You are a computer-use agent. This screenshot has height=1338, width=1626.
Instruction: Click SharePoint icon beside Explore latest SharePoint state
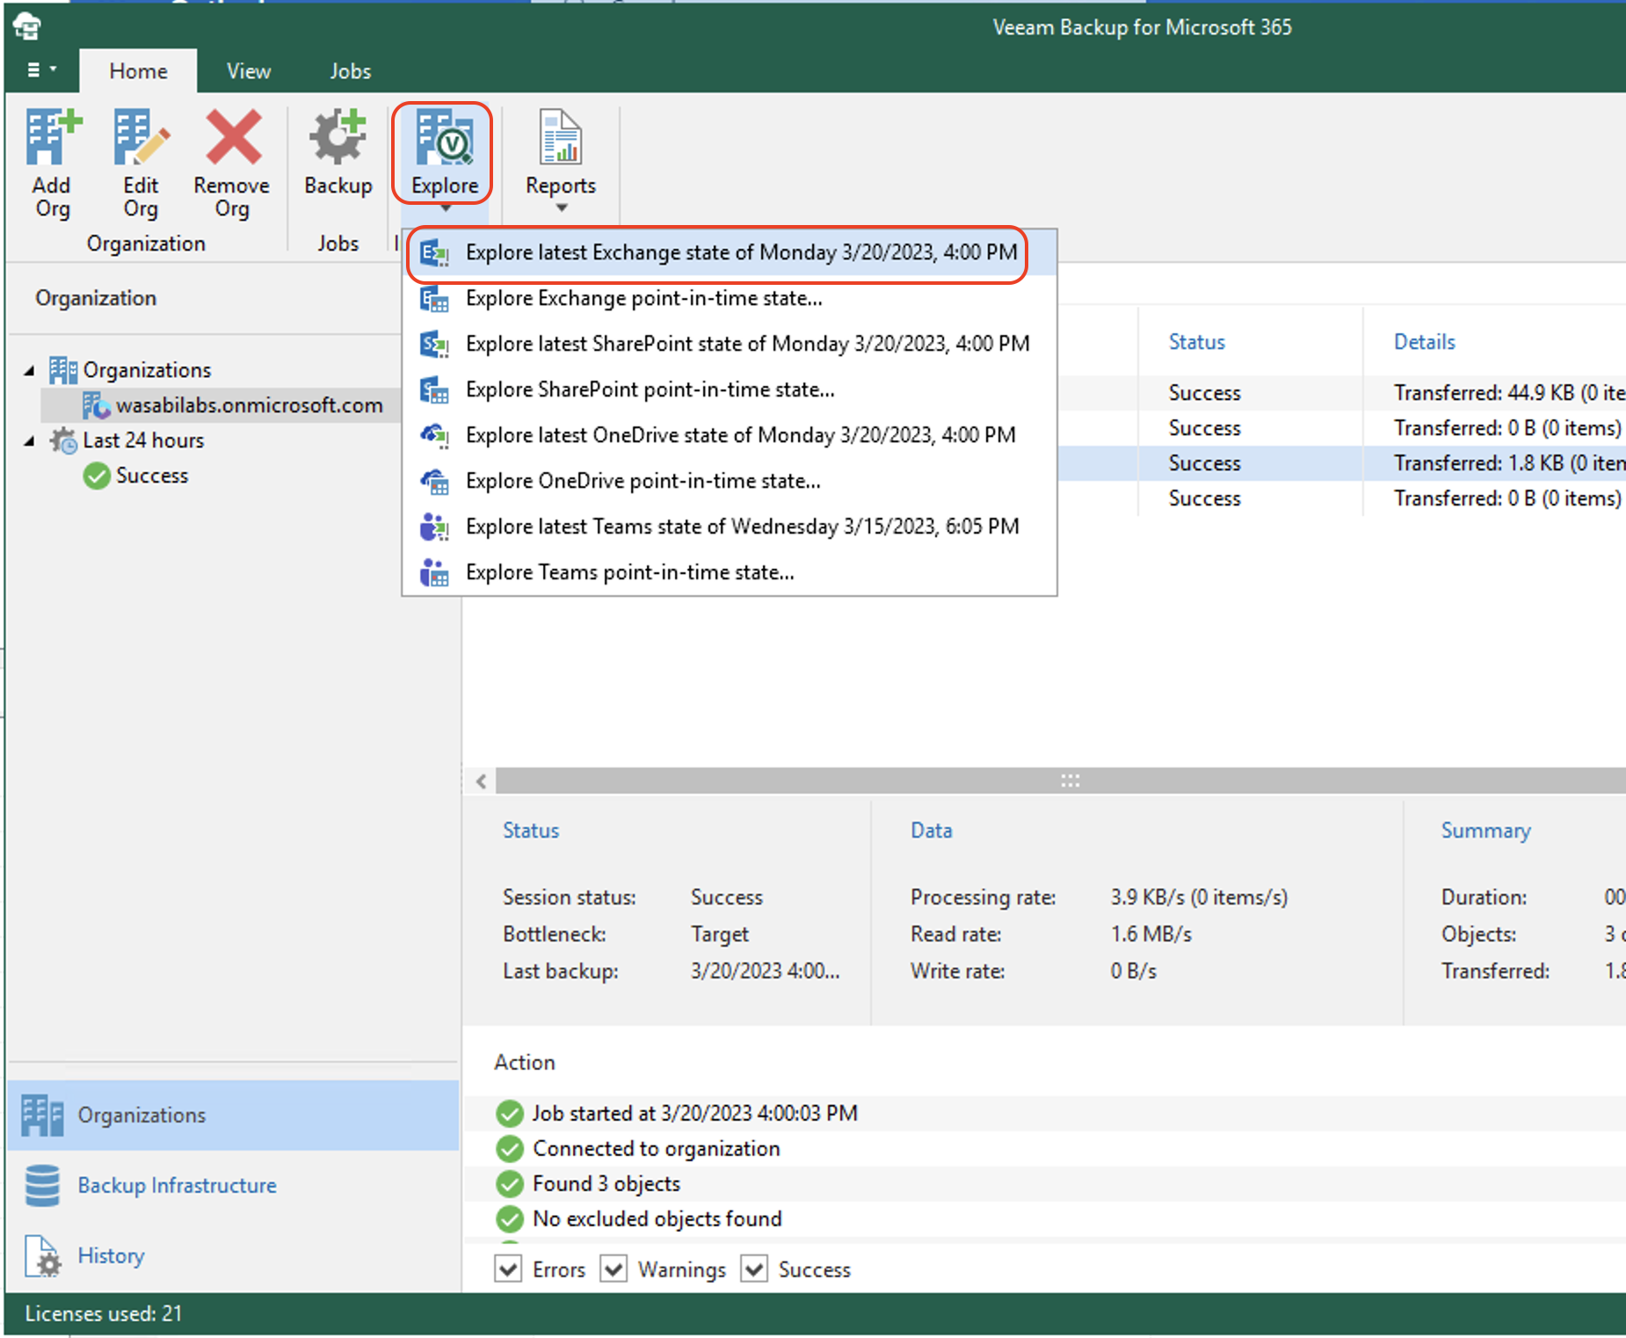[434, 345]
